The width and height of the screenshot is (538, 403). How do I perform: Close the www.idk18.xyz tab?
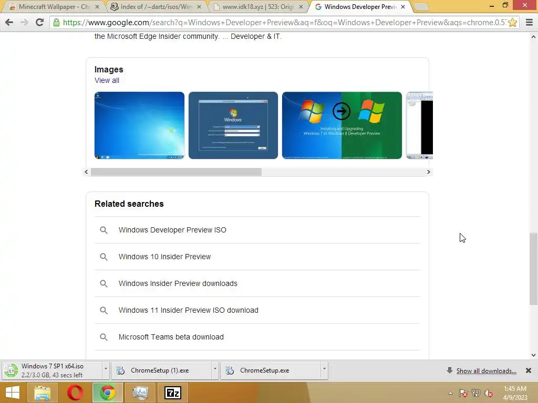301,7
